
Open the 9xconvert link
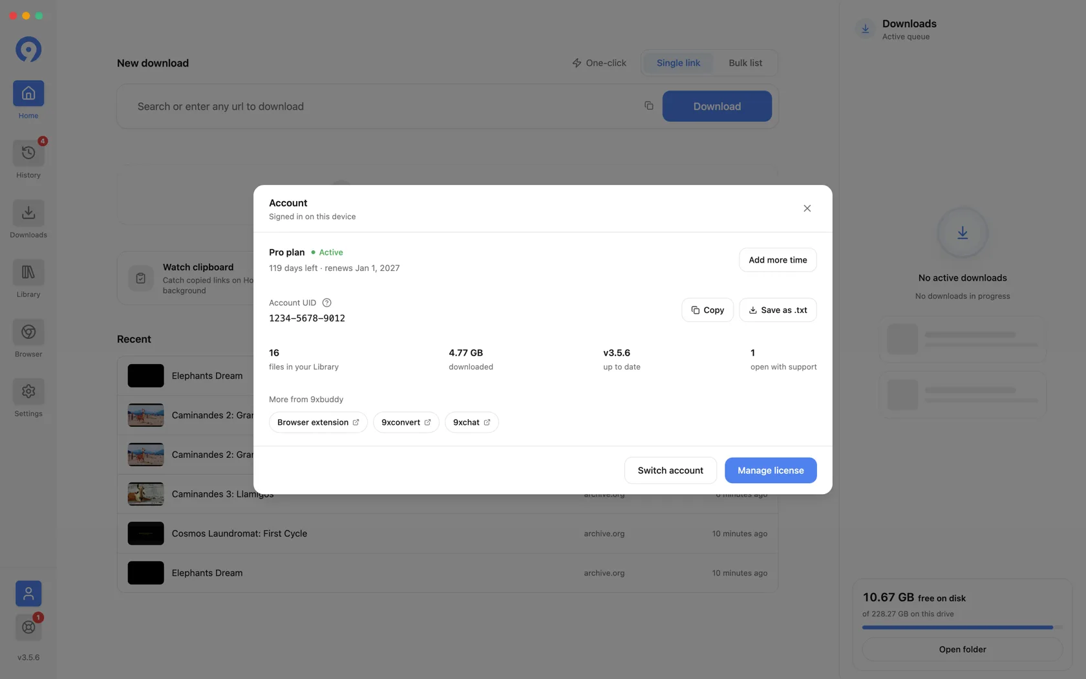click(406, 422)
